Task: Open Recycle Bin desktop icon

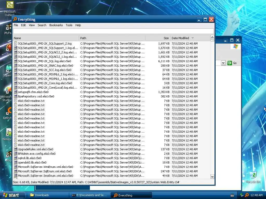Action: (254, 177)
